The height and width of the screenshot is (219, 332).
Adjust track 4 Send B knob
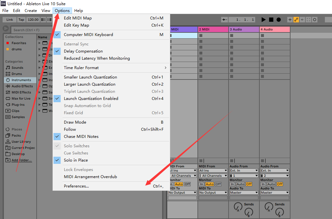point(279,212)
